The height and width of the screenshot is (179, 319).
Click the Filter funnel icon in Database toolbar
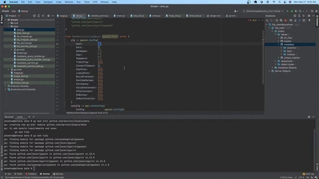pos(309,20)
